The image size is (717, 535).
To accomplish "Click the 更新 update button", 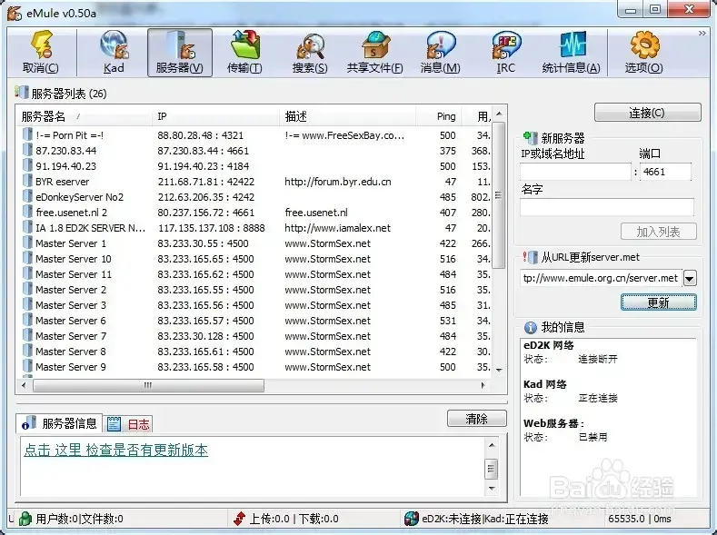I will 659,302.
